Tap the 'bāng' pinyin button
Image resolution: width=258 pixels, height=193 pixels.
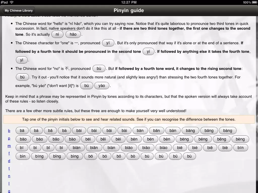pos(190,130)
